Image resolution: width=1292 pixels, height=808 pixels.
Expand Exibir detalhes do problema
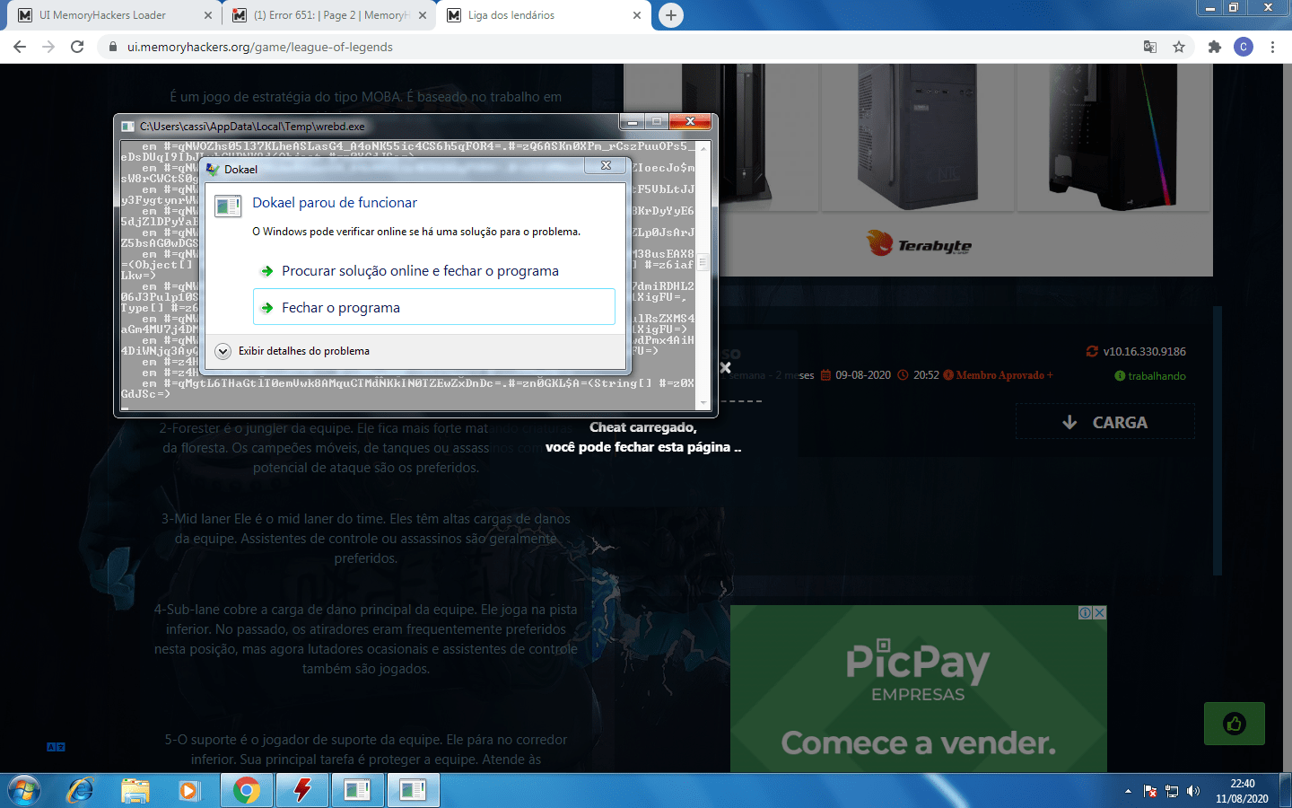coord(292,351)
